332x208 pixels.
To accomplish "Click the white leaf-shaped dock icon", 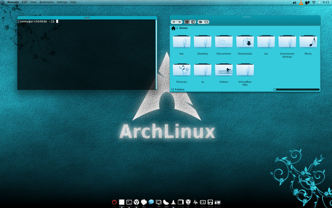I will click(x=166, y=202).
